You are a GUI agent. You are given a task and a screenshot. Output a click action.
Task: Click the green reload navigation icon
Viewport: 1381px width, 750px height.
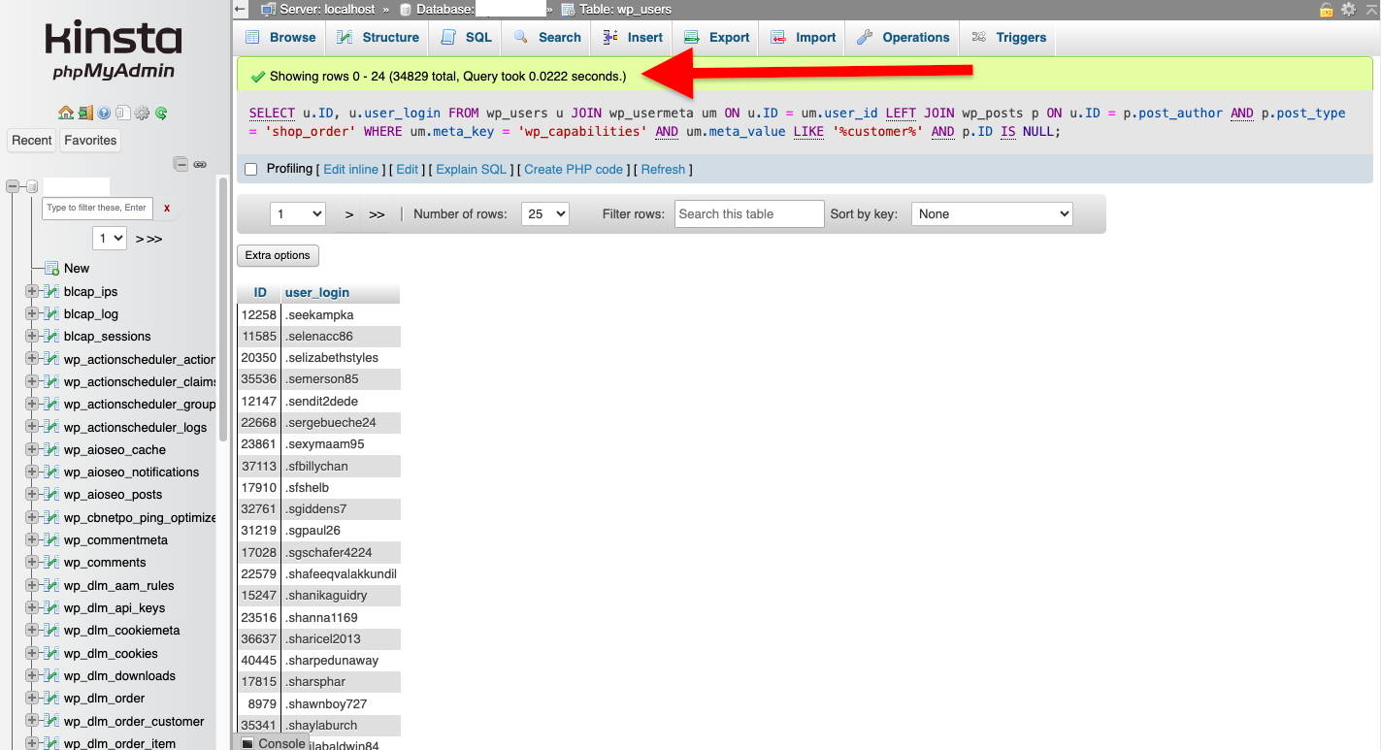pos(161,113)
